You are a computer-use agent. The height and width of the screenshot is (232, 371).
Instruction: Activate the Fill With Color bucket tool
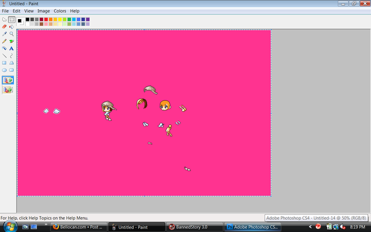pos(12,27)
